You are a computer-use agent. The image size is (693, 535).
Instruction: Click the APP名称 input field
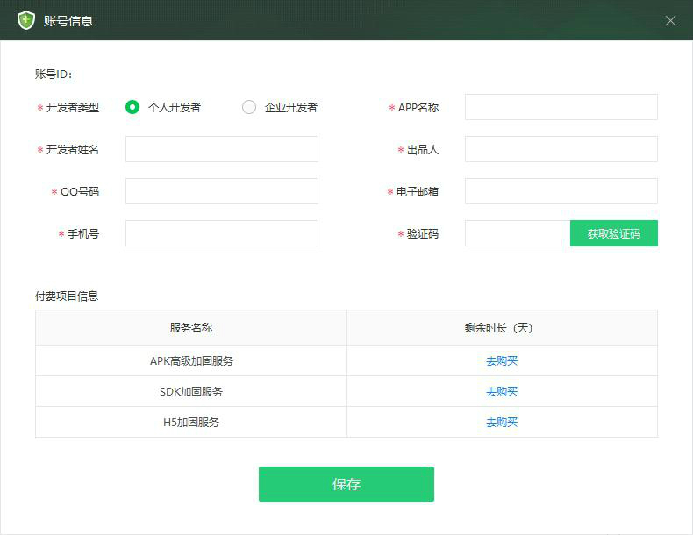561,107
